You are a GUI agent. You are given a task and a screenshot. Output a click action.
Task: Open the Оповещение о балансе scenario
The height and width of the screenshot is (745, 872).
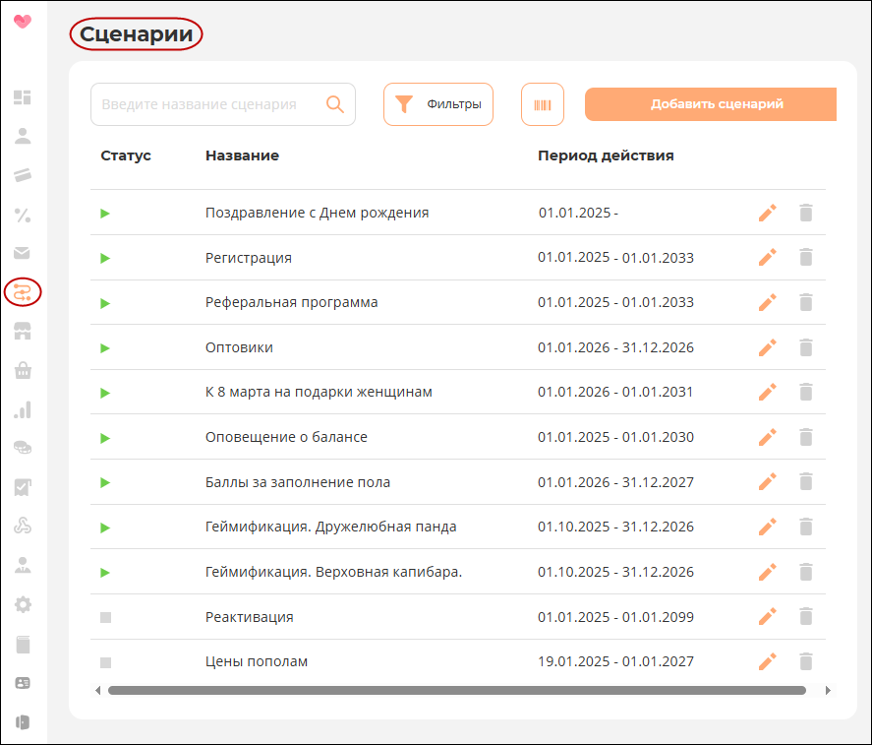pos(286,437)
